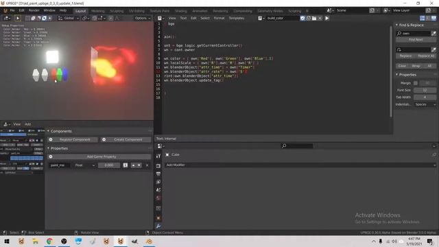Open the Window menu
Image resolution: width=439 pixels, height=247 pixels.
pos(49,10)
